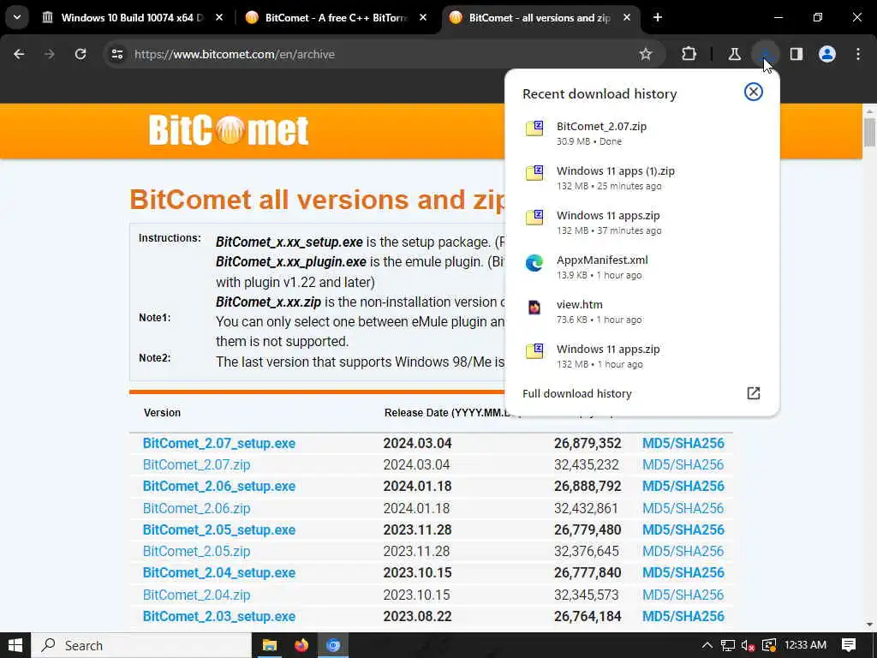Download BitComet_2.06.zip

[196, 508]
